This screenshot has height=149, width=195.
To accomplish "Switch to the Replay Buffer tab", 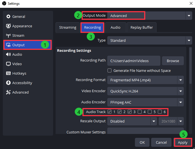I will pos(142,27).
